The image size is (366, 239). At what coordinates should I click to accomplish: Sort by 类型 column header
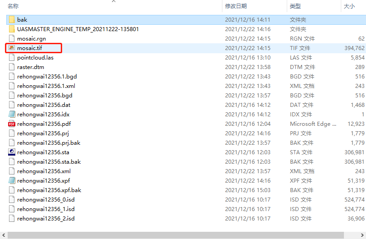295,6
